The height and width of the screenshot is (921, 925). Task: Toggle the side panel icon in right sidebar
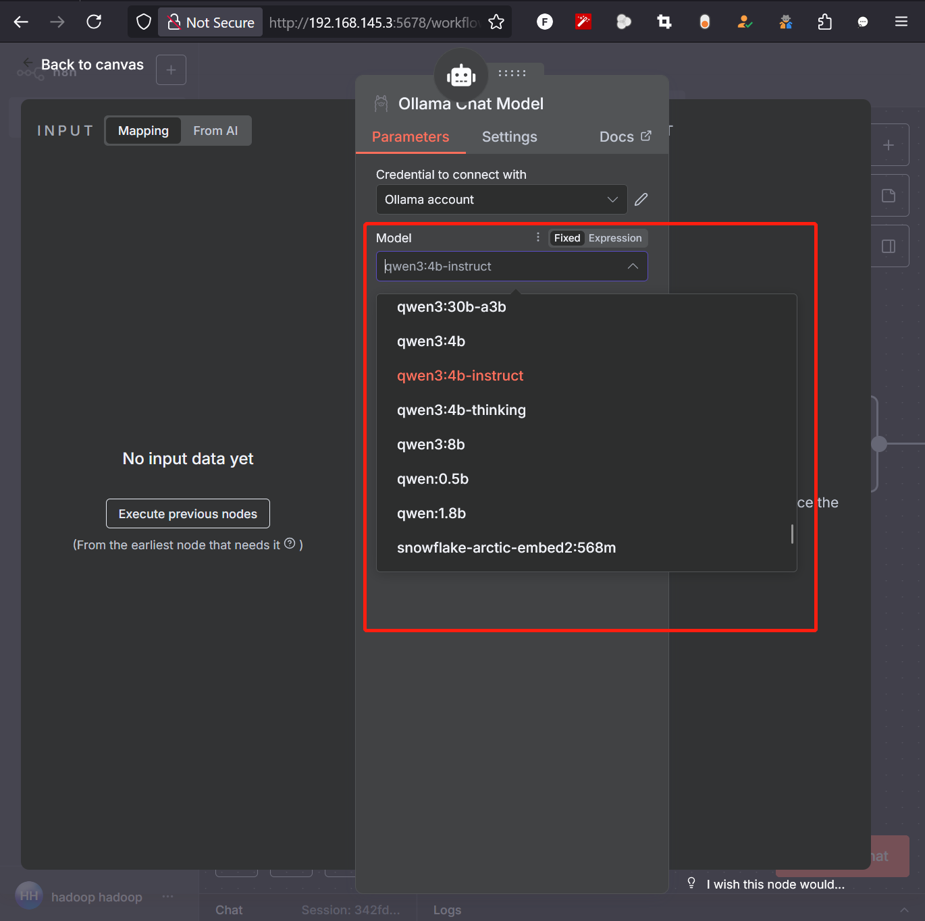(x=889, y=246)
